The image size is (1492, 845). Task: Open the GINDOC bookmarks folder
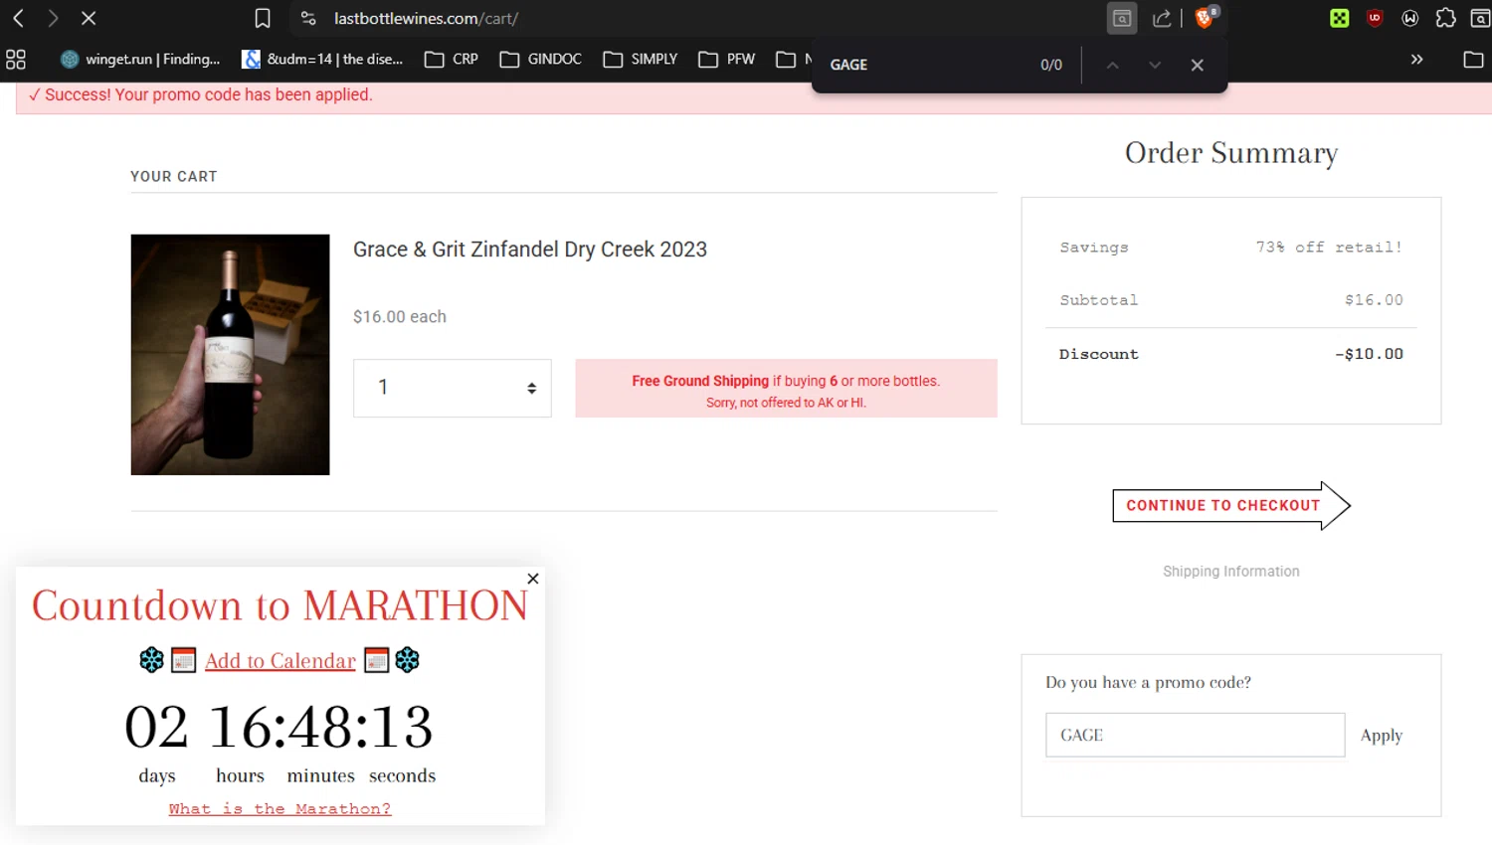[x=540, y=60]
